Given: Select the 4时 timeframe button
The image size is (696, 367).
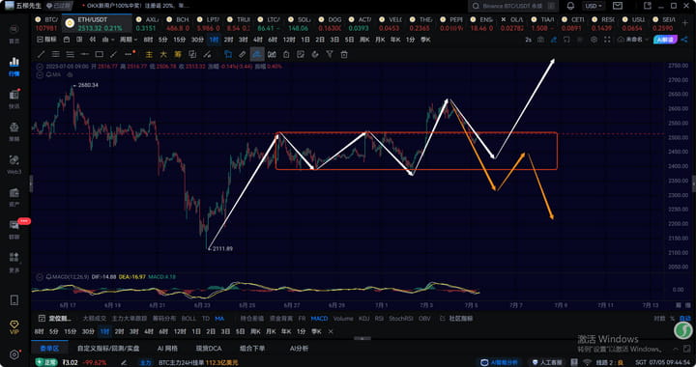Looking at the screenshot, I should pos(258,40).
